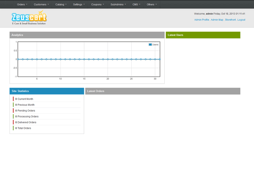Open the Others menu
Screen dimensions: 254x169
coord(151,5)
